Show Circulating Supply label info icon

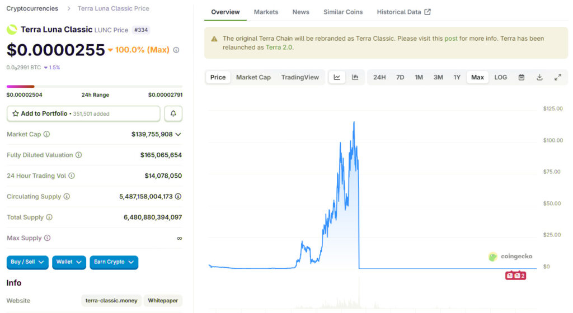tap(67, 196)
